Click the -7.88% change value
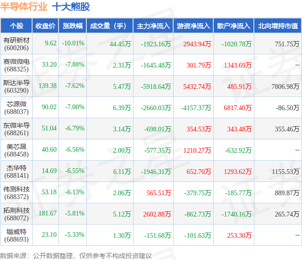The width and height of the screenshot is (302, 260). pyautogui.click(x=75, y=64)
